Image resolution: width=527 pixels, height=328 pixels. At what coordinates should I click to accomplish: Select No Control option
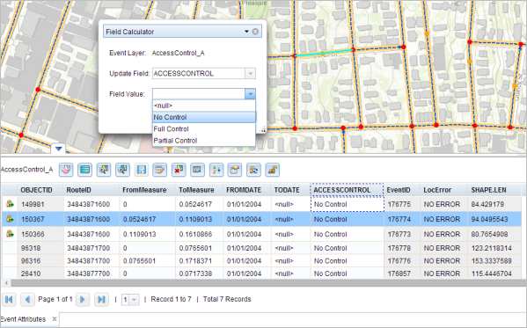point(204,117)
